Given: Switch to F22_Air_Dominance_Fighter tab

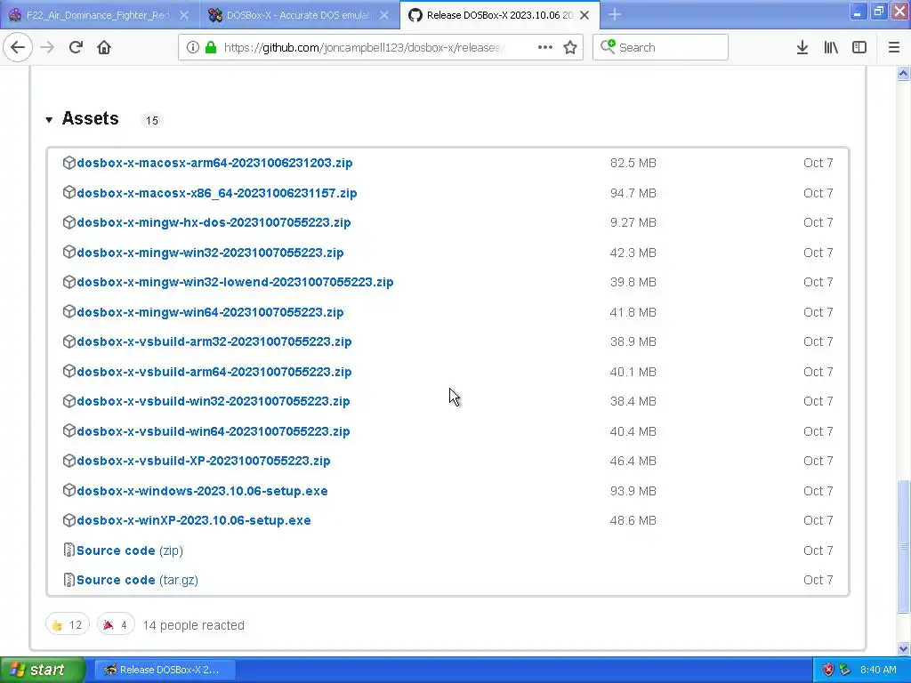Looking at the screenshot, I should [98, 15].
